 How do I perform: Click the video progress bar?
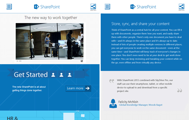coord(51,61)
